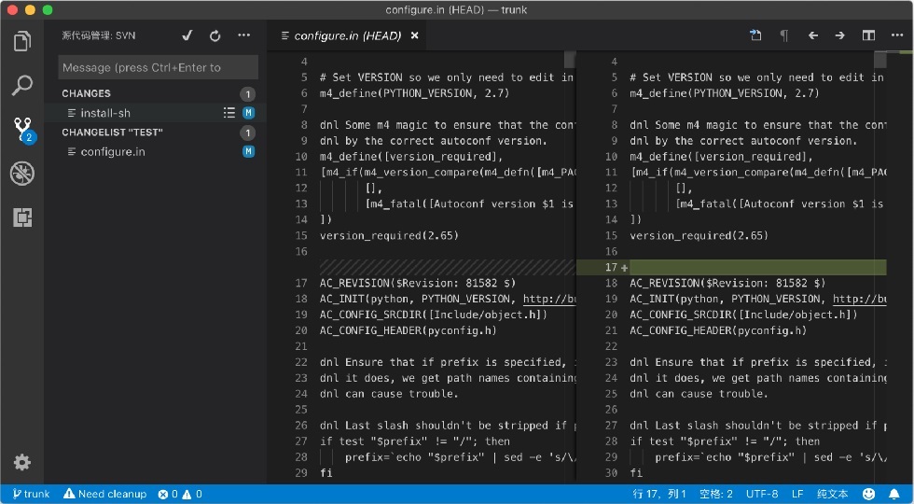Click the trunk branch in status bar
The width and height of the screenshot is (914, 504).
click(x=31, y=494)
